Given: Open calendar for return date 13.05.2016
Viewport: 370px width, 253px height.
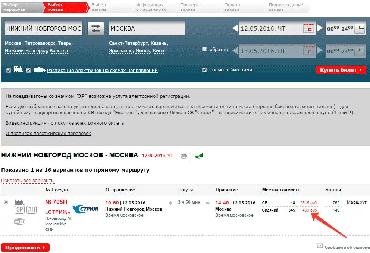Looking at the screenshot, I should [309, 50].
